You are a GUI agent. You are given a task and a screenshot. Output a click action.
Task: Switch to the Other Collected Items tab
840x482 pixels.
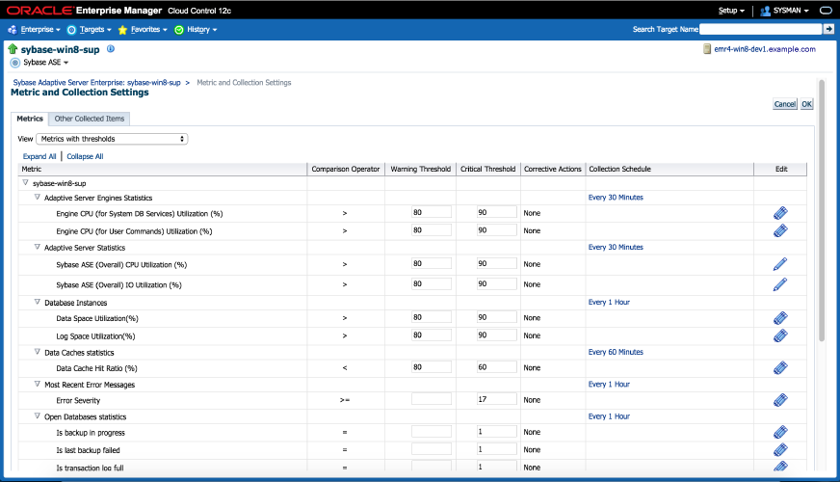coord(90,119)
